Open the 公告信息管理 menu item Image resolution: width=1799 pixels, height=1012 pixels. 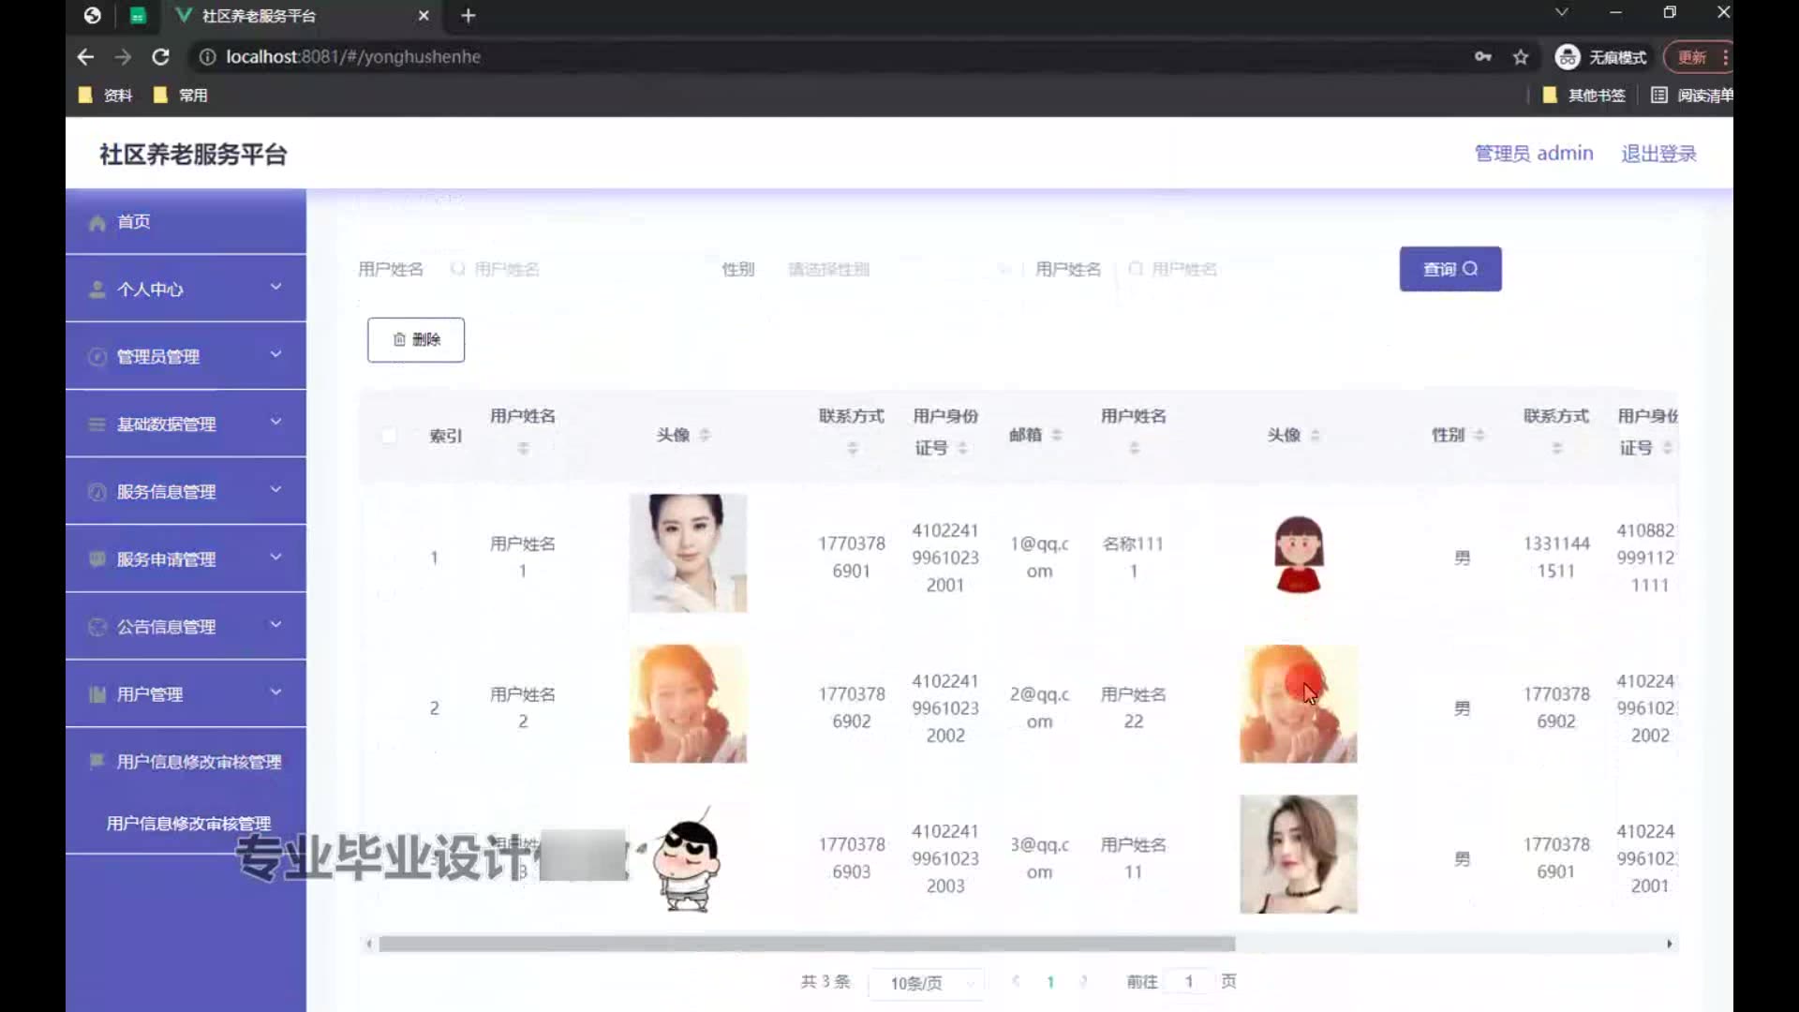click(167, 627)
